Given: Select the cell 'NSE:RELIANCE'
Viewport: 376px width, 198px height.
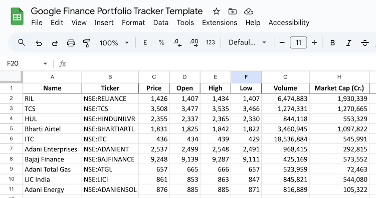Looking at the screenshot, I should [x=110, y=98].
